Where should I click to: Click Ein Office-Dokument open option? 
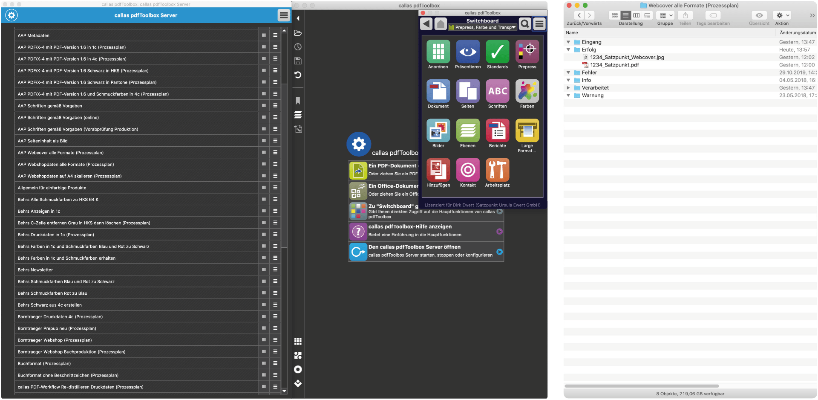click(383, 191)
